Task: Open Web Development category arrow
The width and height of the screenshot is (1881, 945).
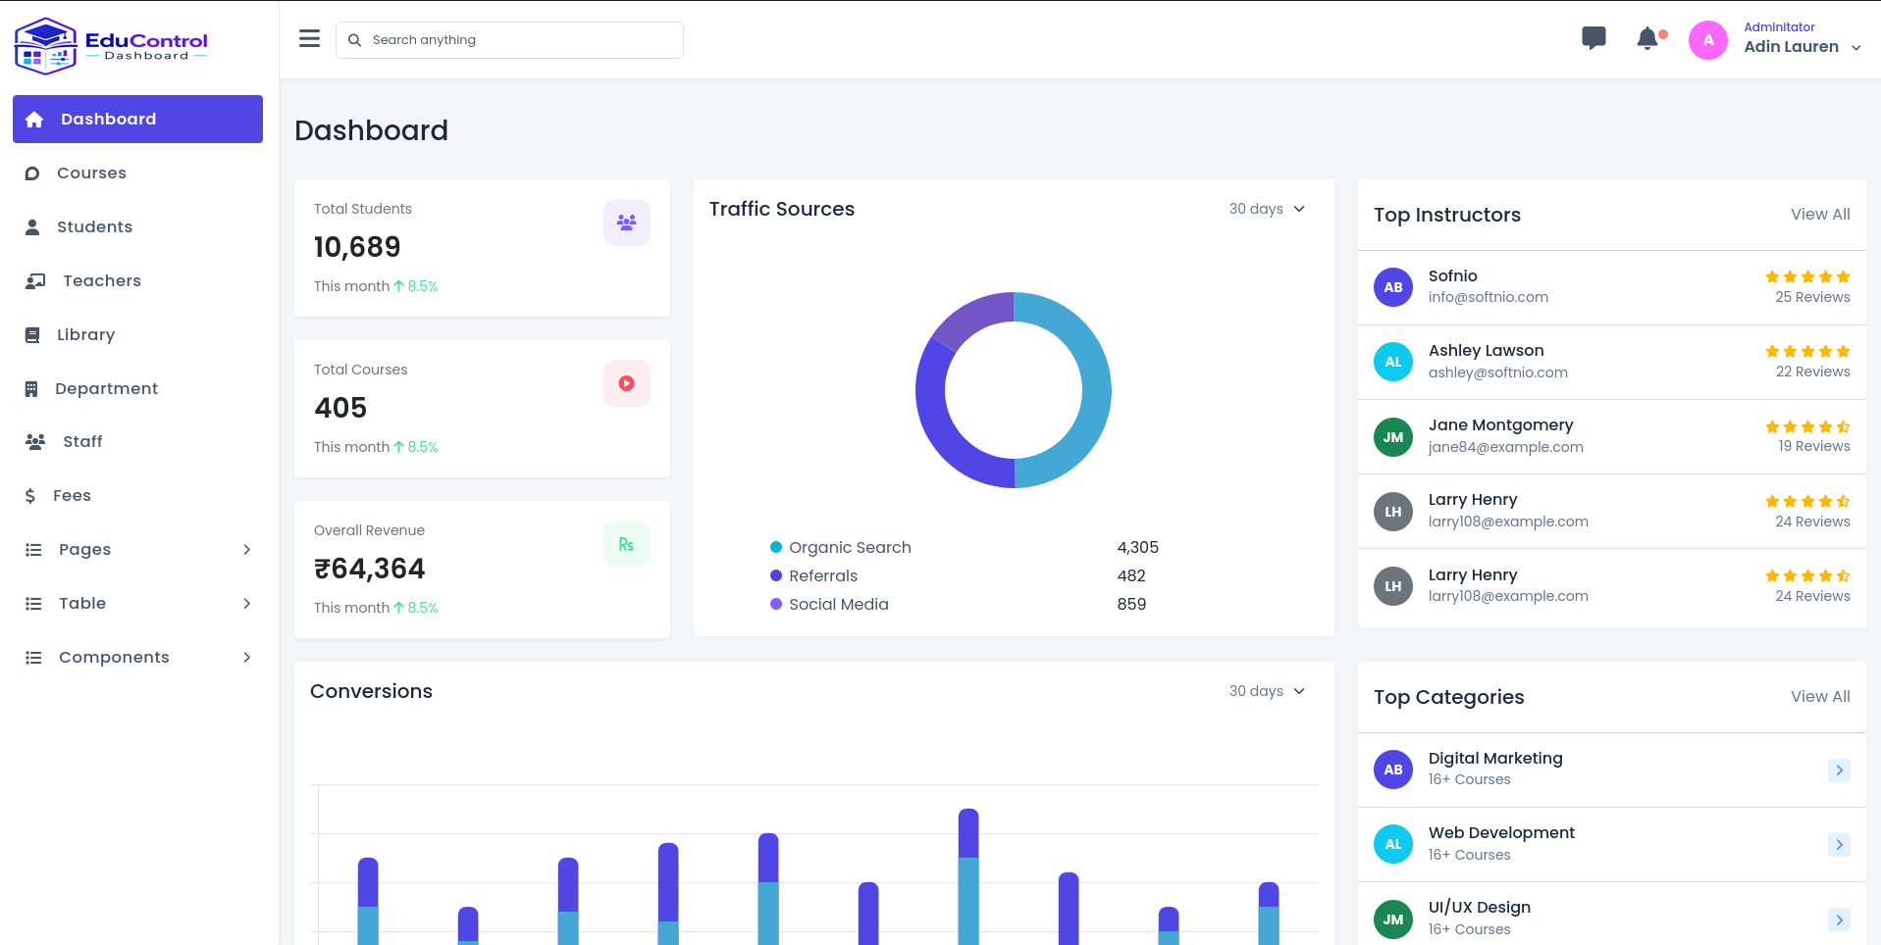Action: 1839,845
